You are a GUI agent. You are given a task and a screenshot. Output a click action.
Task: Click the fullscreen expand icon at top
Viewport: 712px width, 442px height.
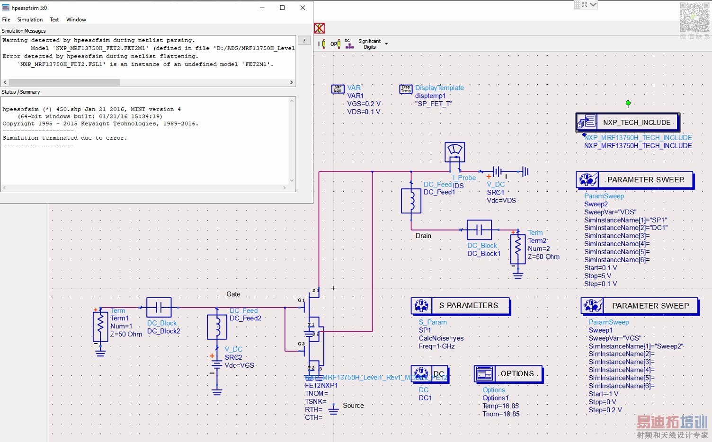[x=585, y=5]
